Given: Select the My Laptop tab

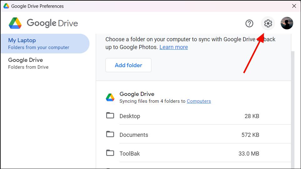Looking at the screenshot, I should pos(45,44).
